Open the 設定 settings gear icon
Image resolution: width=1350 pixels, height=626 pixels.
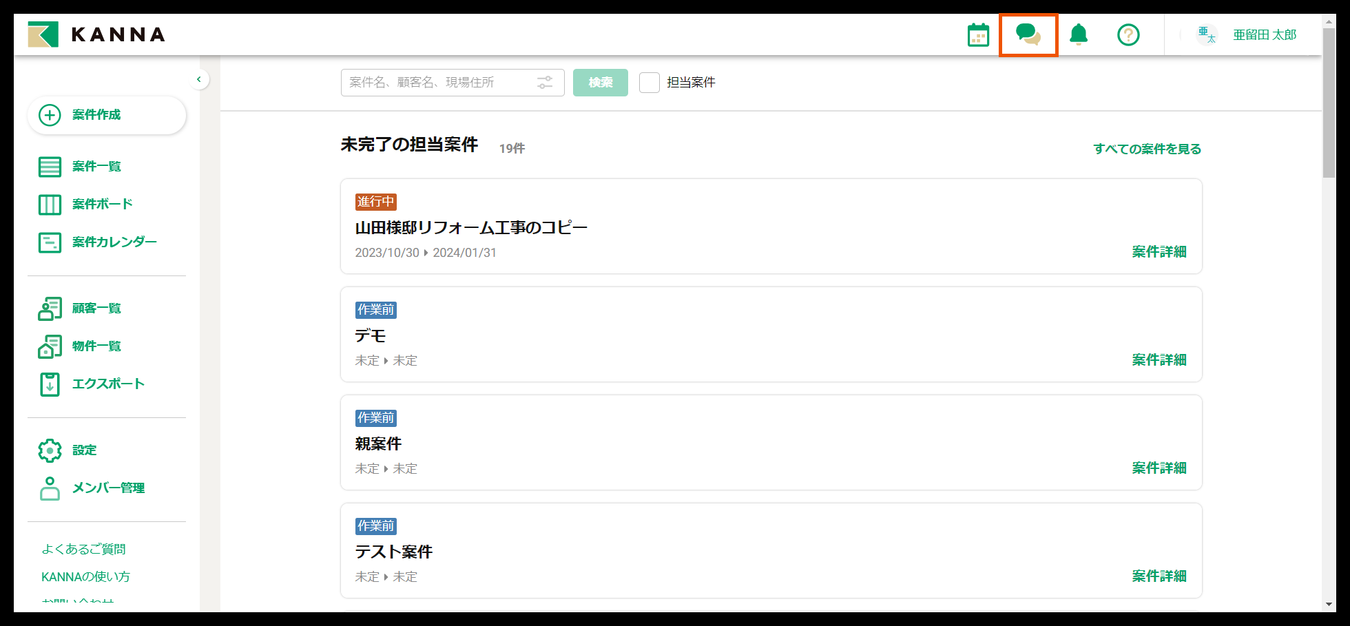pos(49,450)
